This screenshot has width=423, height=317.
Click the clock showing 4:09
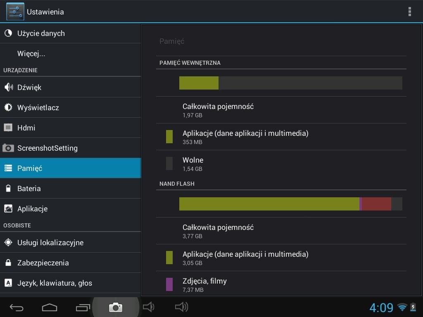[x=381, y=308]
